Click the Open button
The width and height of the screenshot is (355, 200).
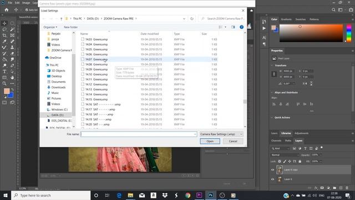[210, 141]
